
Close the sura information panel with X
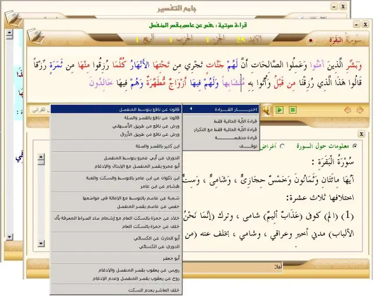tap(361, 134)
